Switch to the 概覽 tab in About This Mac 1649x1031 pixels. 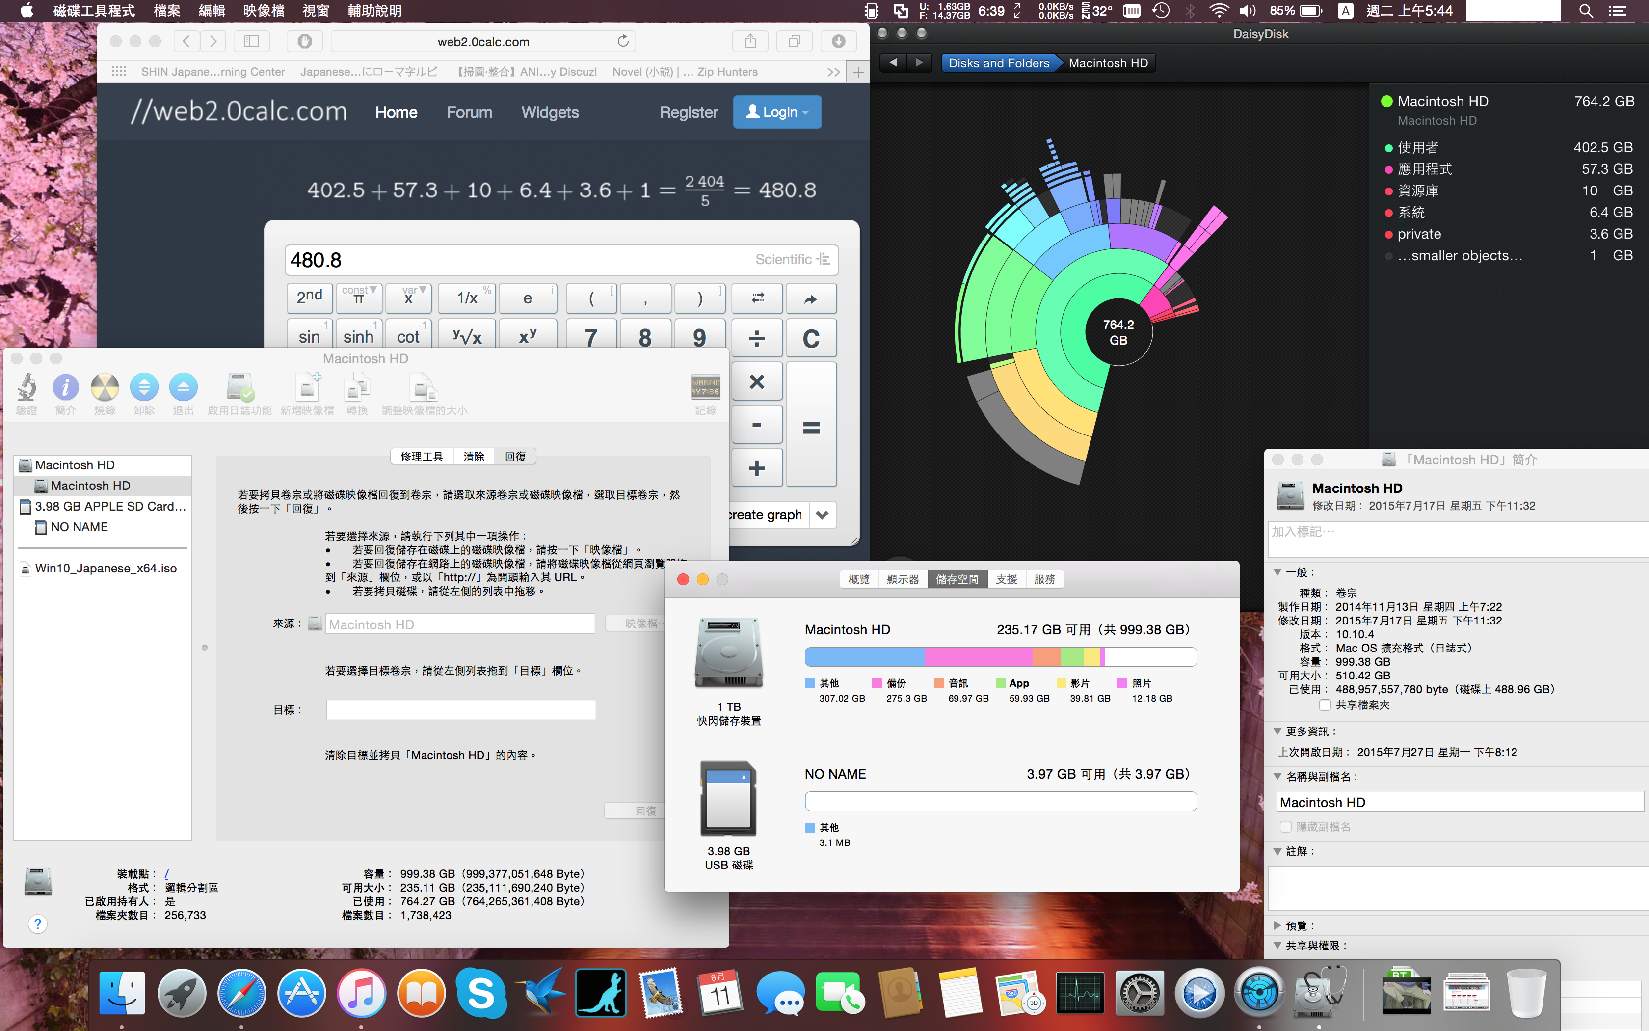pos(858,579)
